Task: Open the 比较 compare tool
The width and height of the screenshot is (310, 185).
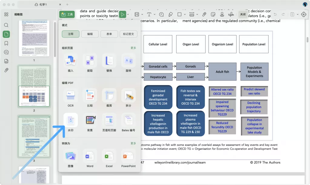Action: click(x=90, y=98)
